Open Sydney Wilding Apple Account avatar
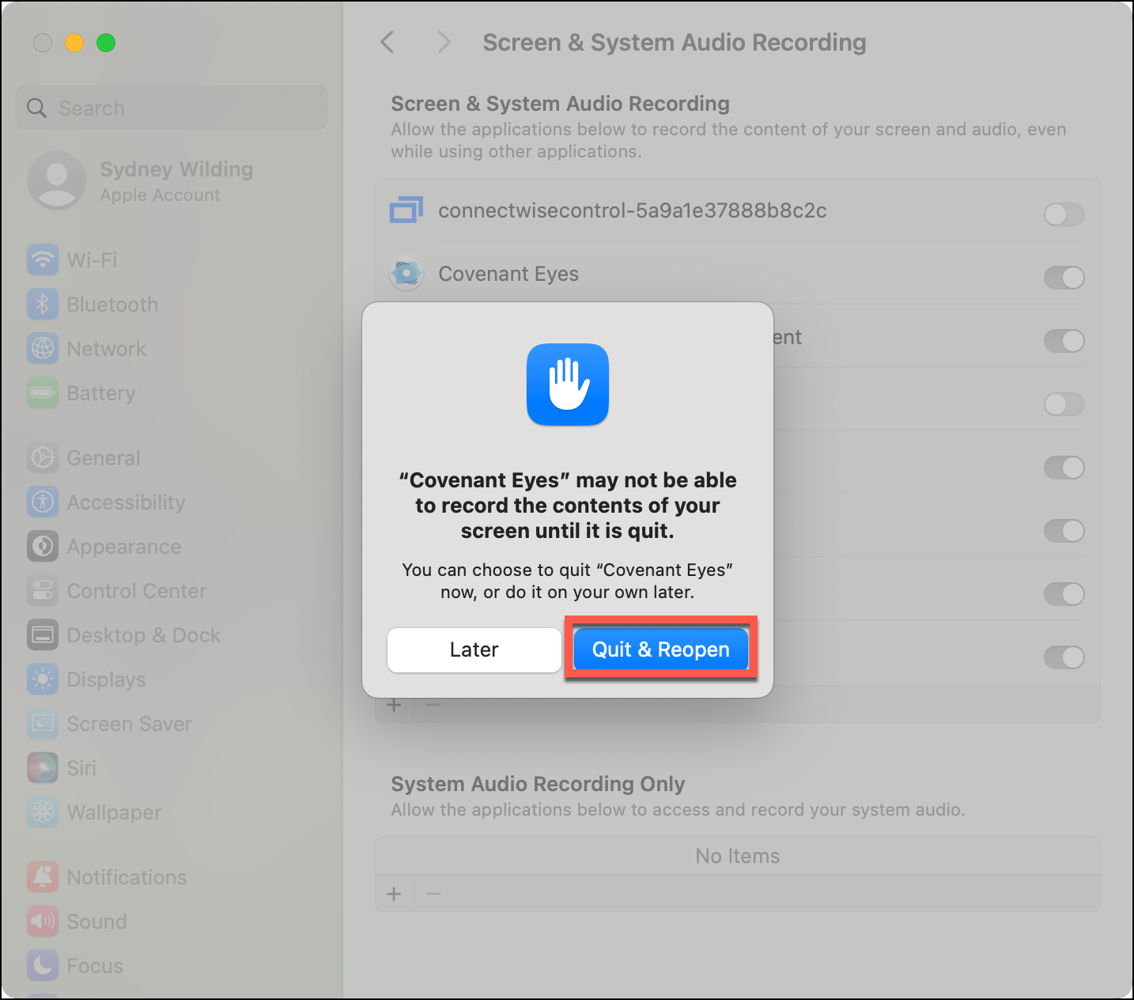 pyautogui.click(x=57, y=180)
